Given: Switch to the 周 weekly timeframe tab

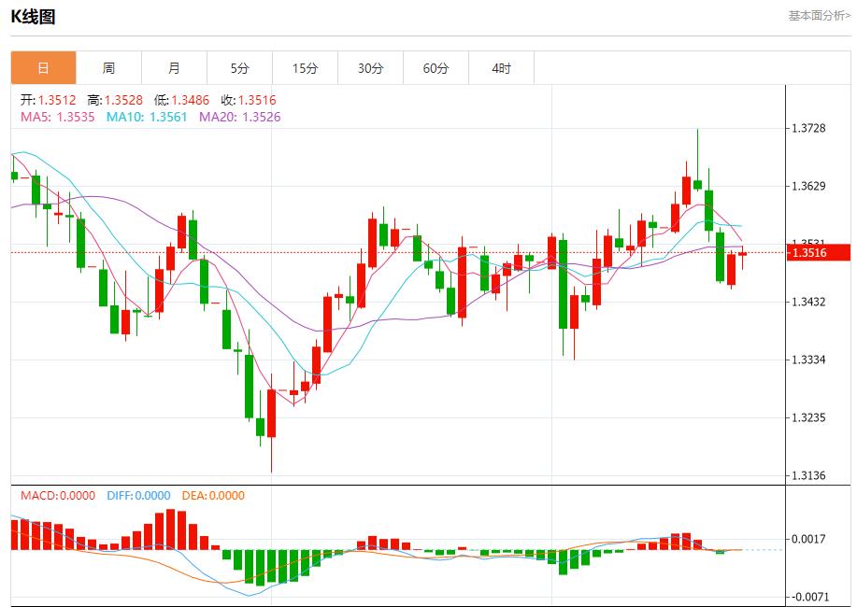Looking at the screenshot, I should 109,67.
